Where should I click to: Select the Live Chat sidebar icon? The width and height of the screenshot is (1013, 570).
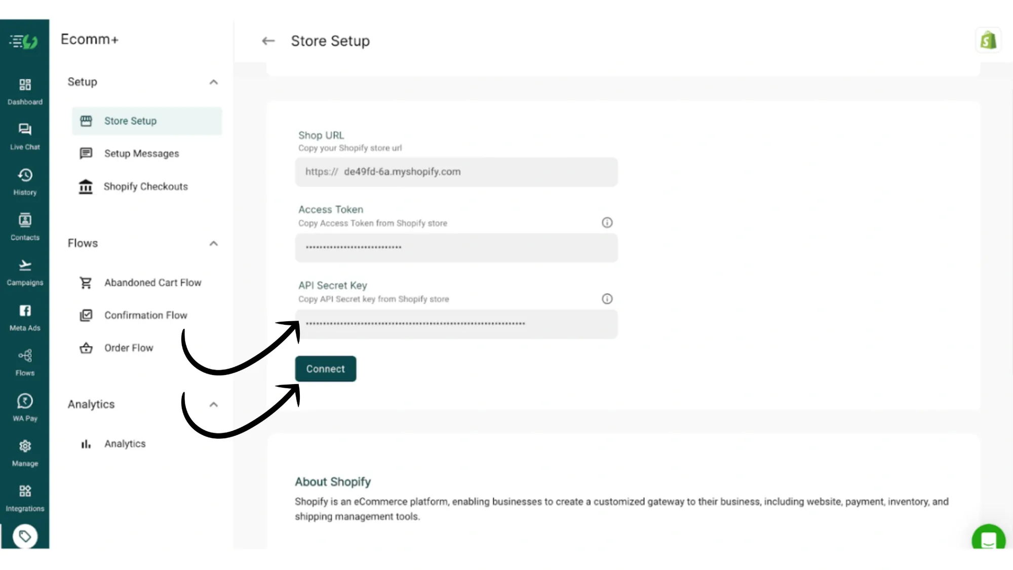click(x=25, y=135)
